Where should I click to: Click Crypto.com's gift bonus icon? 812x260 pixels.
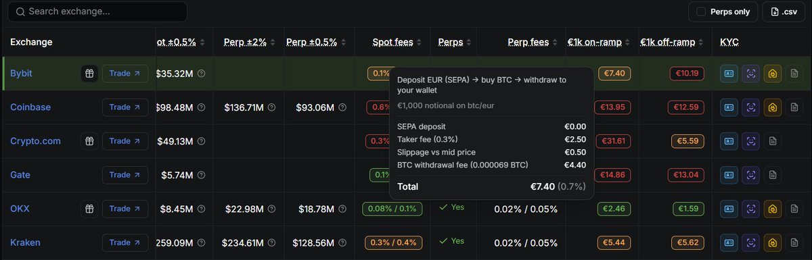click(89, 141)
